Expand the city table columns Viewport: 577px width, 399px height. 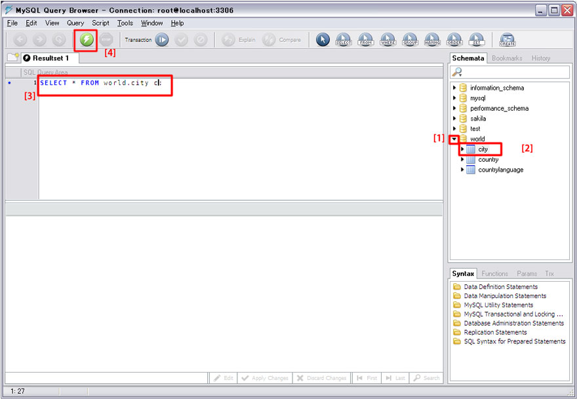click(x=462, y=149)
